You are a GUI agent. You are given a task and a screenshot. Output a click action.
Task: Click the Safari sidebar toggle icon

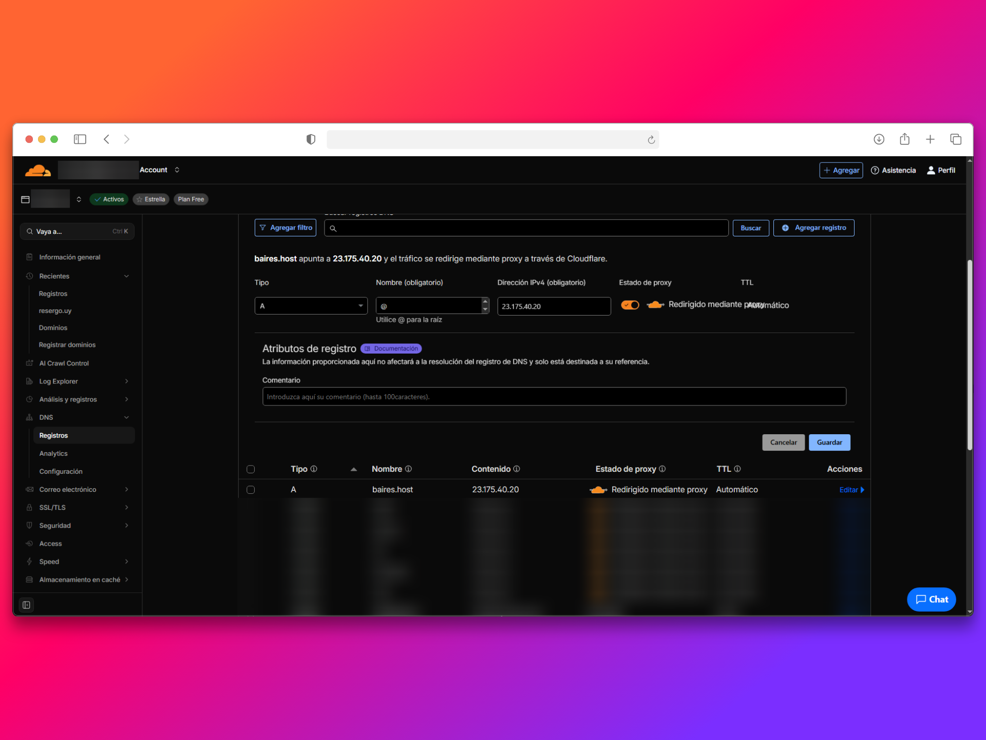[x=80, y=139]
